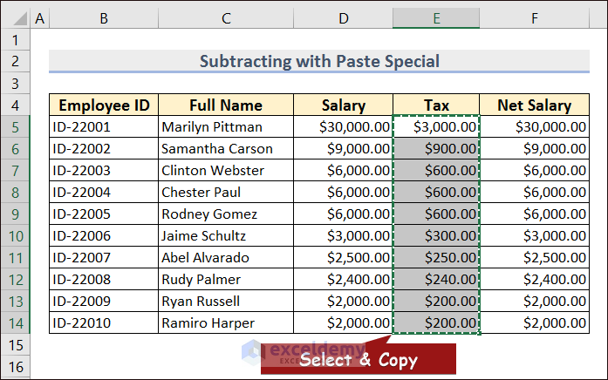This screenshot has width=608, height=380.
Task: Select column E header
Action: point(436,18)
